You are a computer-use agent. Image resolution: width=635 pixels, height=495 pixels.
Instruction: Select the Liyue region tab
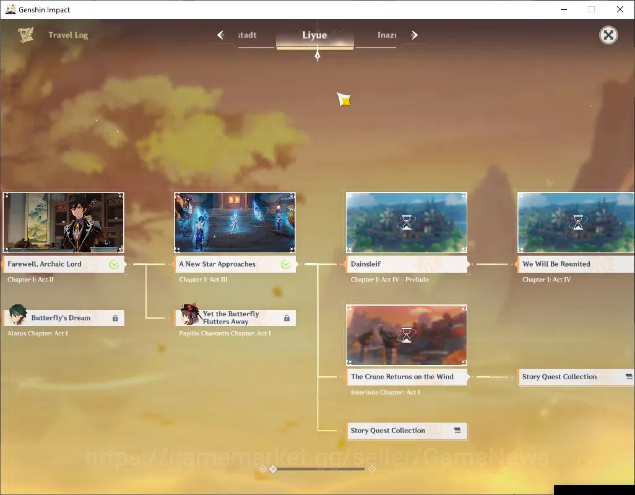coord(314,35)
